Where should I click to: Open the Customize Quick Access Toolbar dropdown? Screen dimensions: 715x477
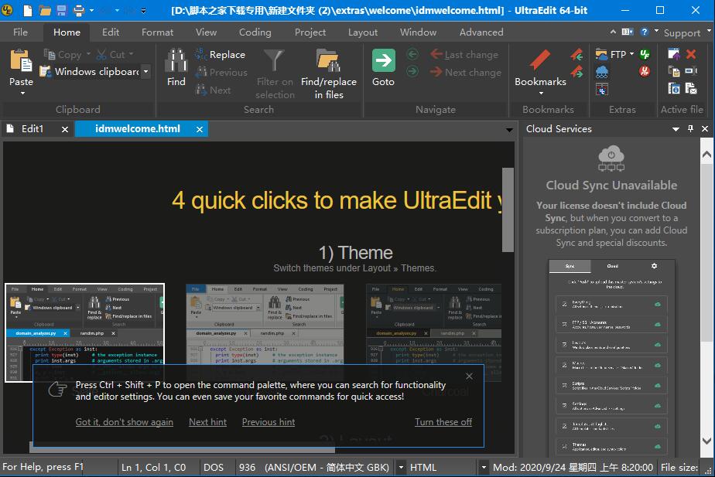[x=143, y=10]
